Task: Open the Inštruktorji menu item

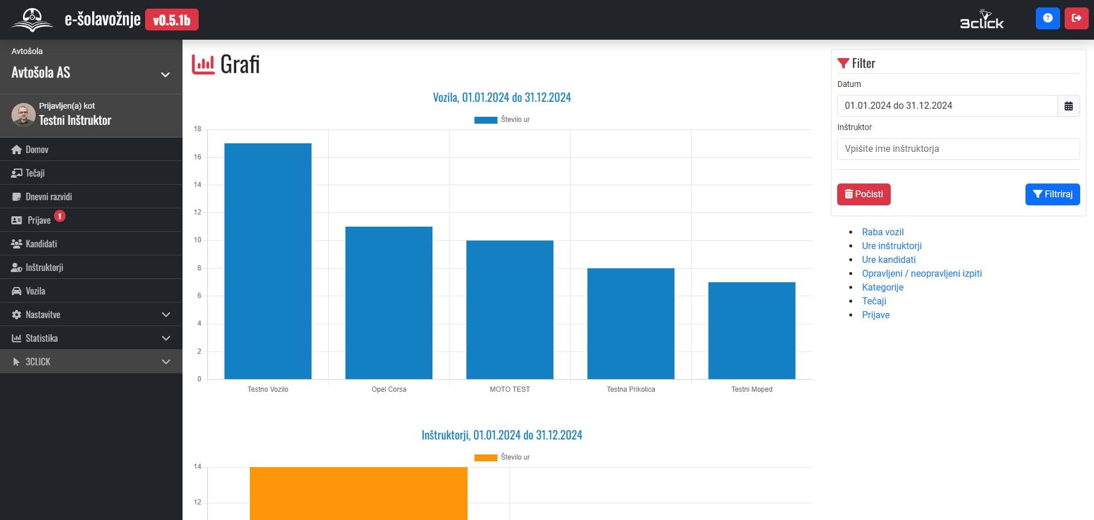Action: (x=91, y=267)
